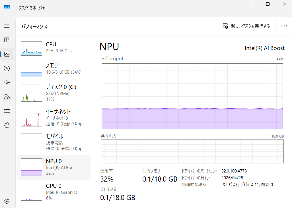The image size is (292, 208).
Task: Click the NPU heading title
Action: [109, 47]
